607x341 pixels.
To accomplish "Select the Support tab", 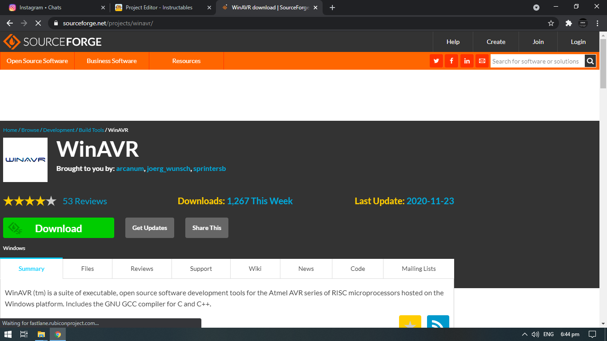I will click(201, 269).
